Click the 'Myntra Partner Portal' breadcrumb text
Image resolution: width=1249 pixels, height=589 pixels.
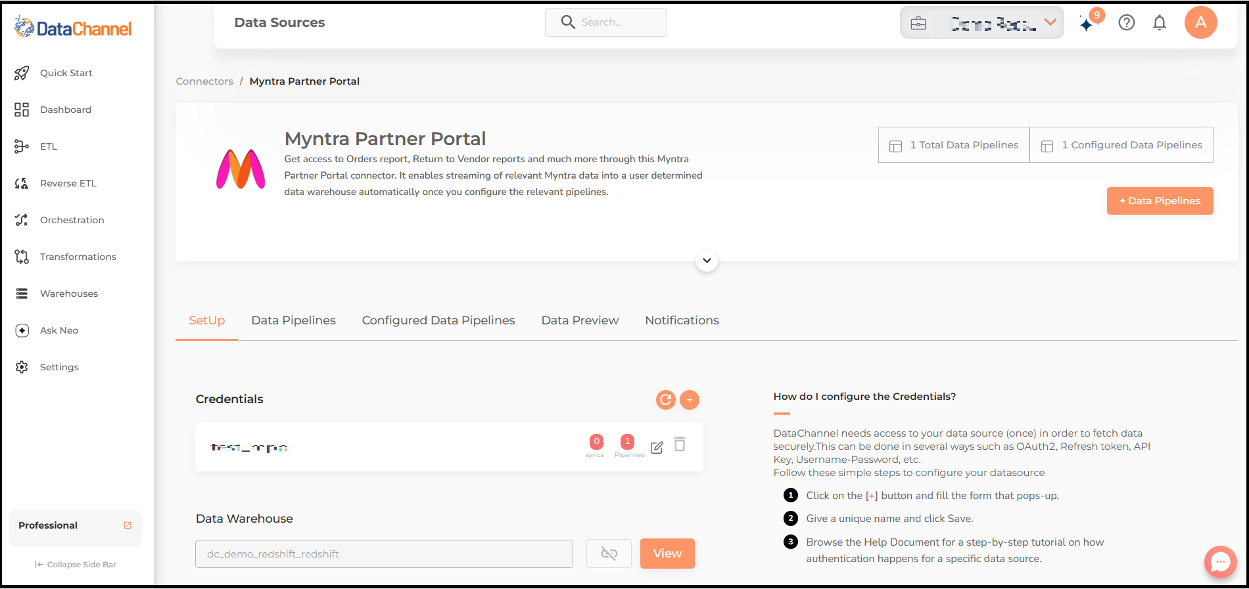[304, 81]
